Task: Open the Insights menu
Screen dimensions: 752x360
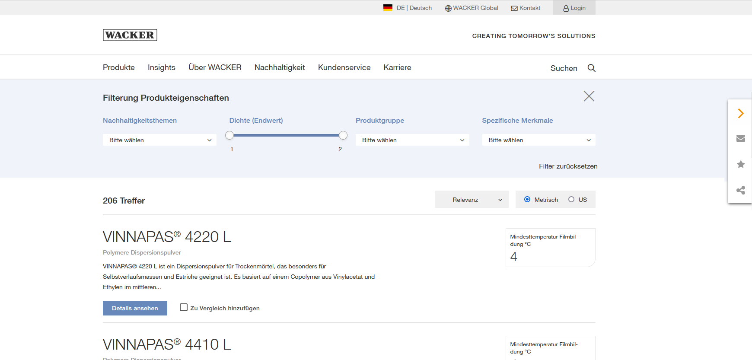Action: pyautogui.click(x=162, y=67)
